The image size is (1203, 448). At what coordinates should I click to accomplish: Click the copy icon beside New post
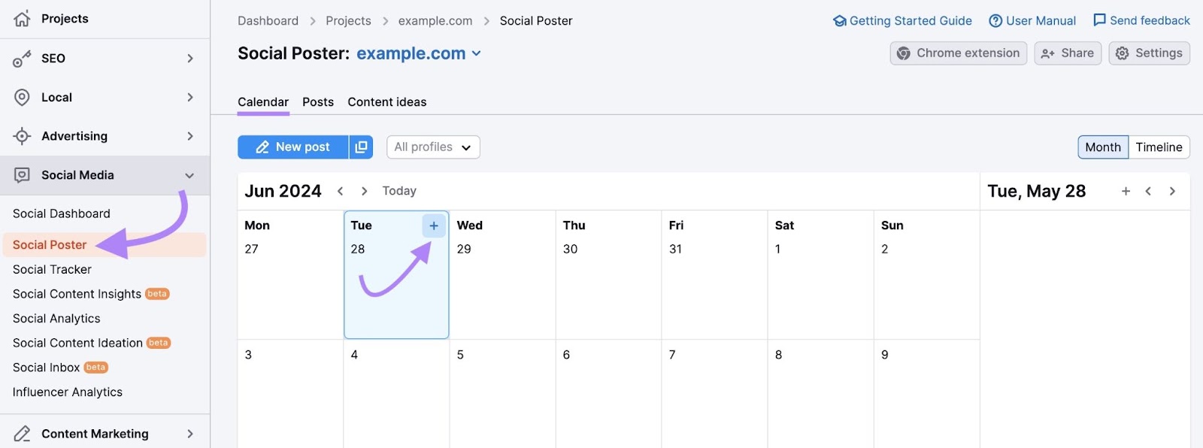tap(361, 147)
